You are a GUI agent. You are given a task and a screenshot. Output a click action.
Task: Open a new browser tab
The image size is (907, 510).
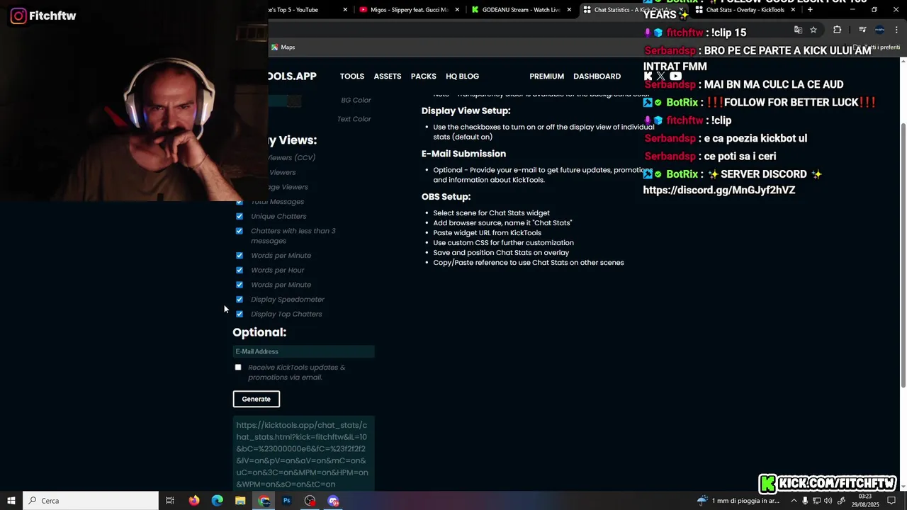click(x=810, y=10)
